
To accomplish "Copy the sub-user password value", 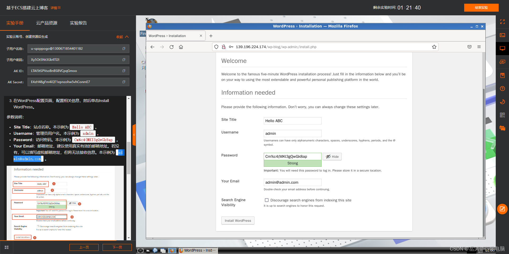I will [124, 60].
